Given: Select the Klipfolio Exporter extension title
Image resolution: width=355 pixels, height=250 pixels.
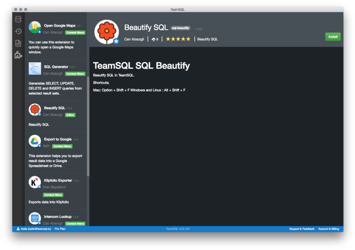Looking at the screenshot, I should [x=58, y=181].
